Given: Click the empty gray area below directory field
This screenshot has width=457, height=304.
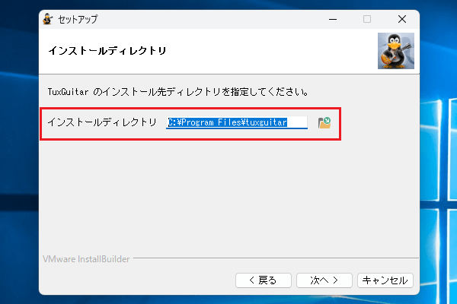Looking at the screenshot, I should click(x=228, y=198).
